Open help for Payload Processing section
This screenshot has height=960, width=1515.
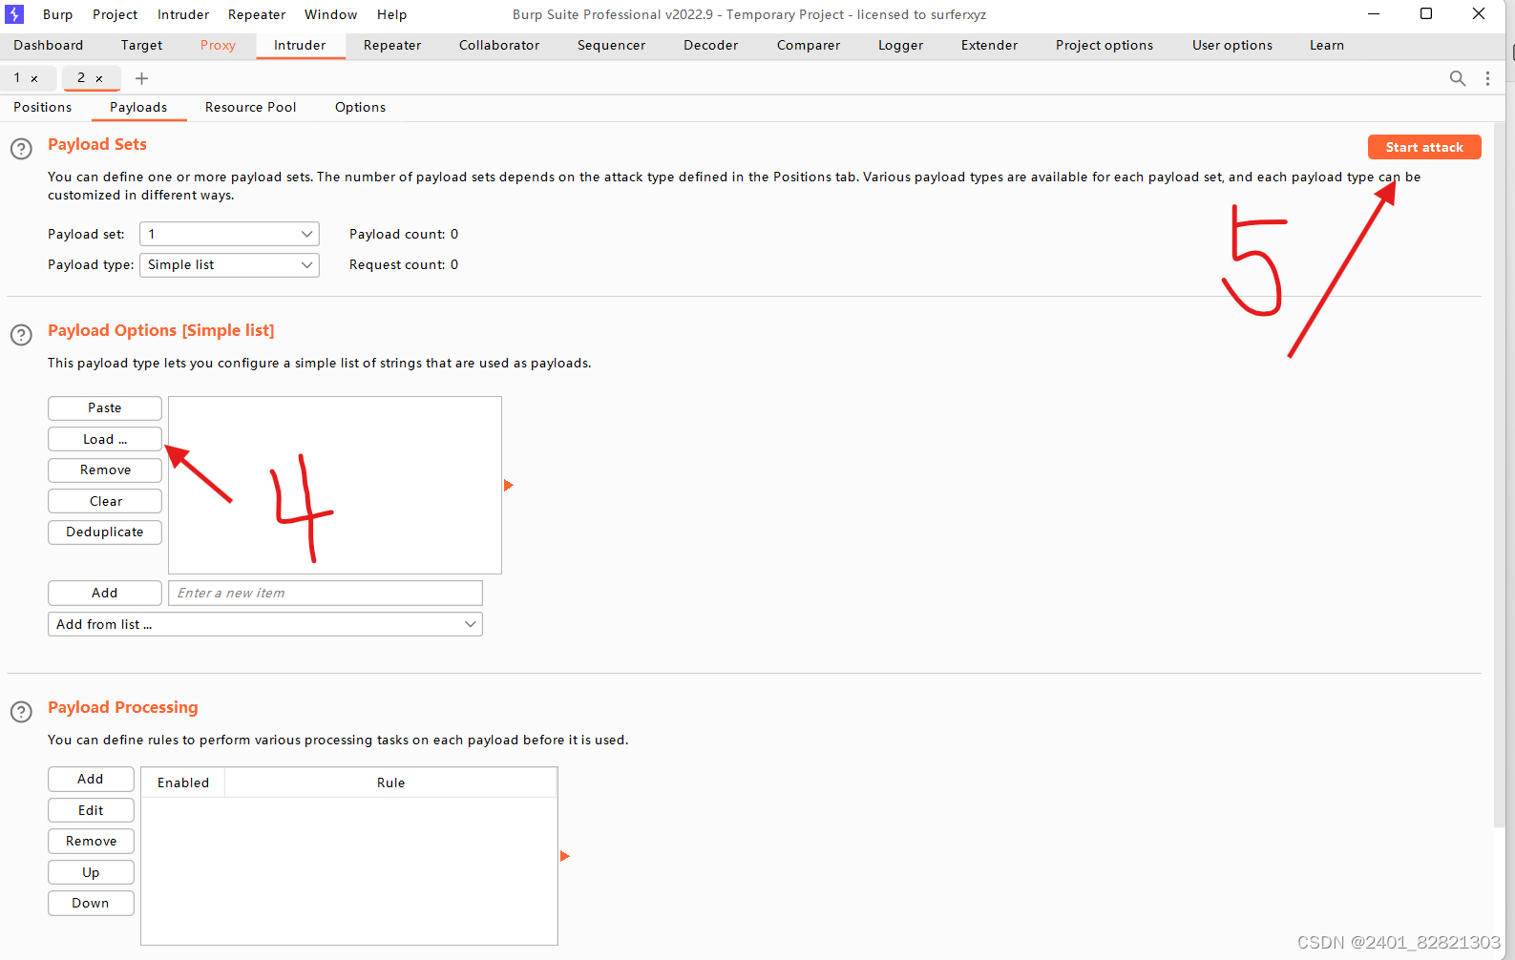pos(21,712)
